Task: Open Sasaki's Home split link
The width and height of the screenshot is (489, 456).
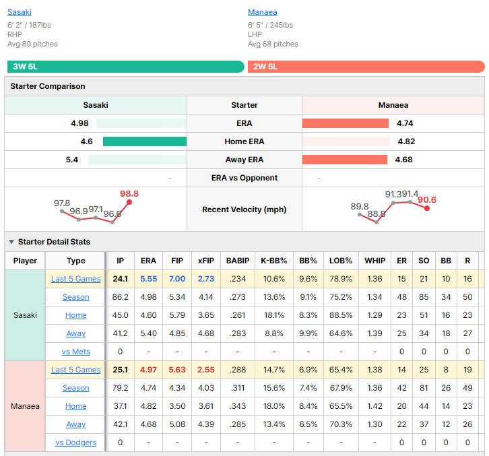Action: 76,315
